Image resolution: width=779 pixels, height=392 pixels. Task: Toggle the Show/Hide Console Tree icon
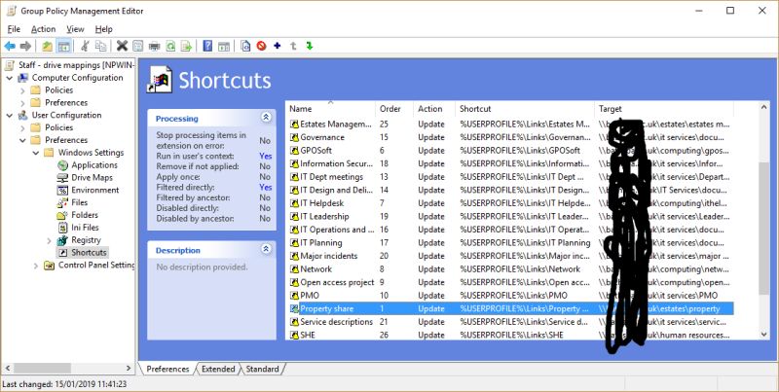(63, 46)
